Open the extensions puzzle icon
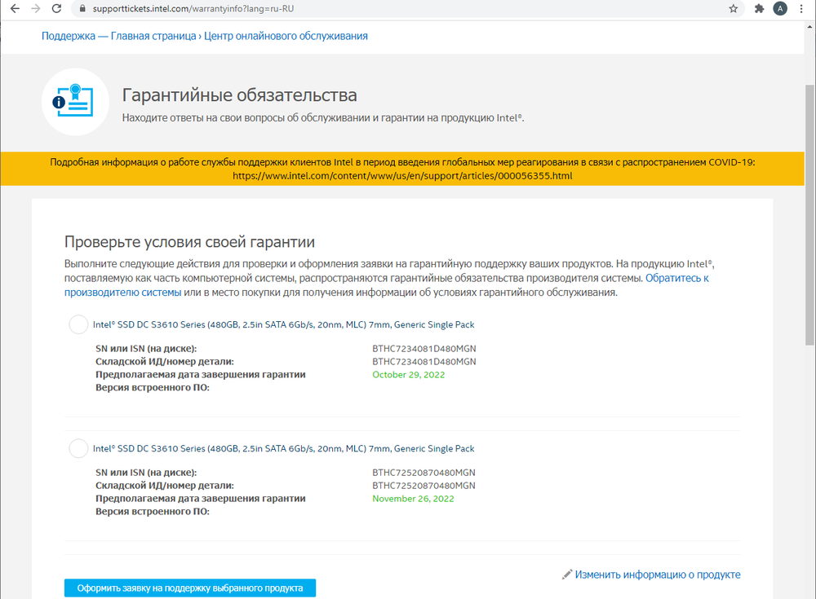 [759, 9]
